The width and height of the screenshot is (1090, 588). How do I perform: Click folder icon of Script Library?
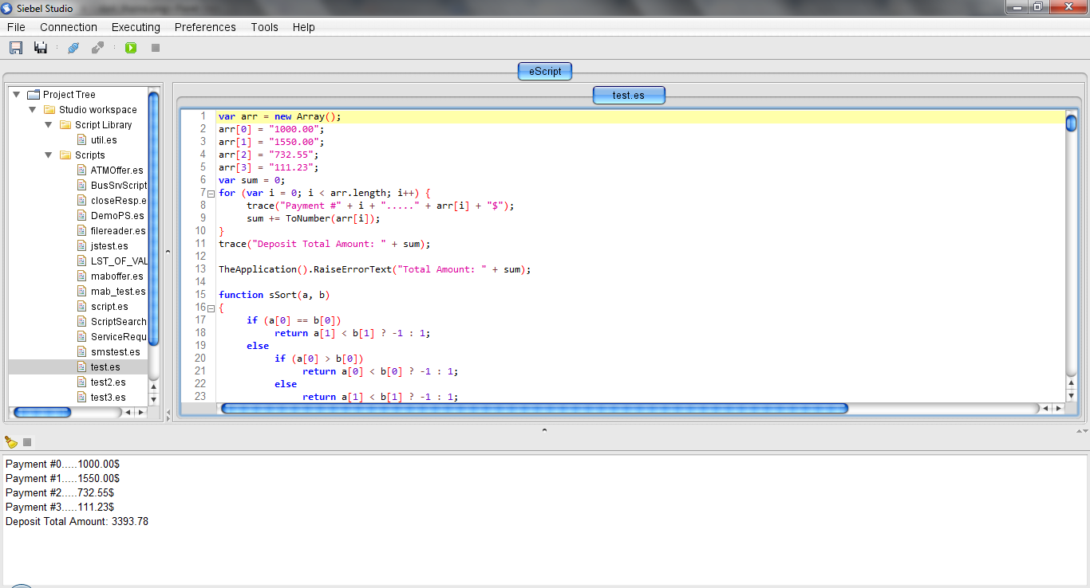(x=65, y=125)
